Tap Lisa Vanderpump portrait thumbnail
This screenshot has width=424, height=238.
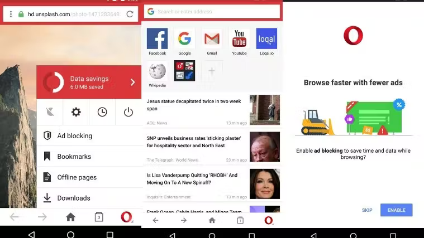point(265,184)
